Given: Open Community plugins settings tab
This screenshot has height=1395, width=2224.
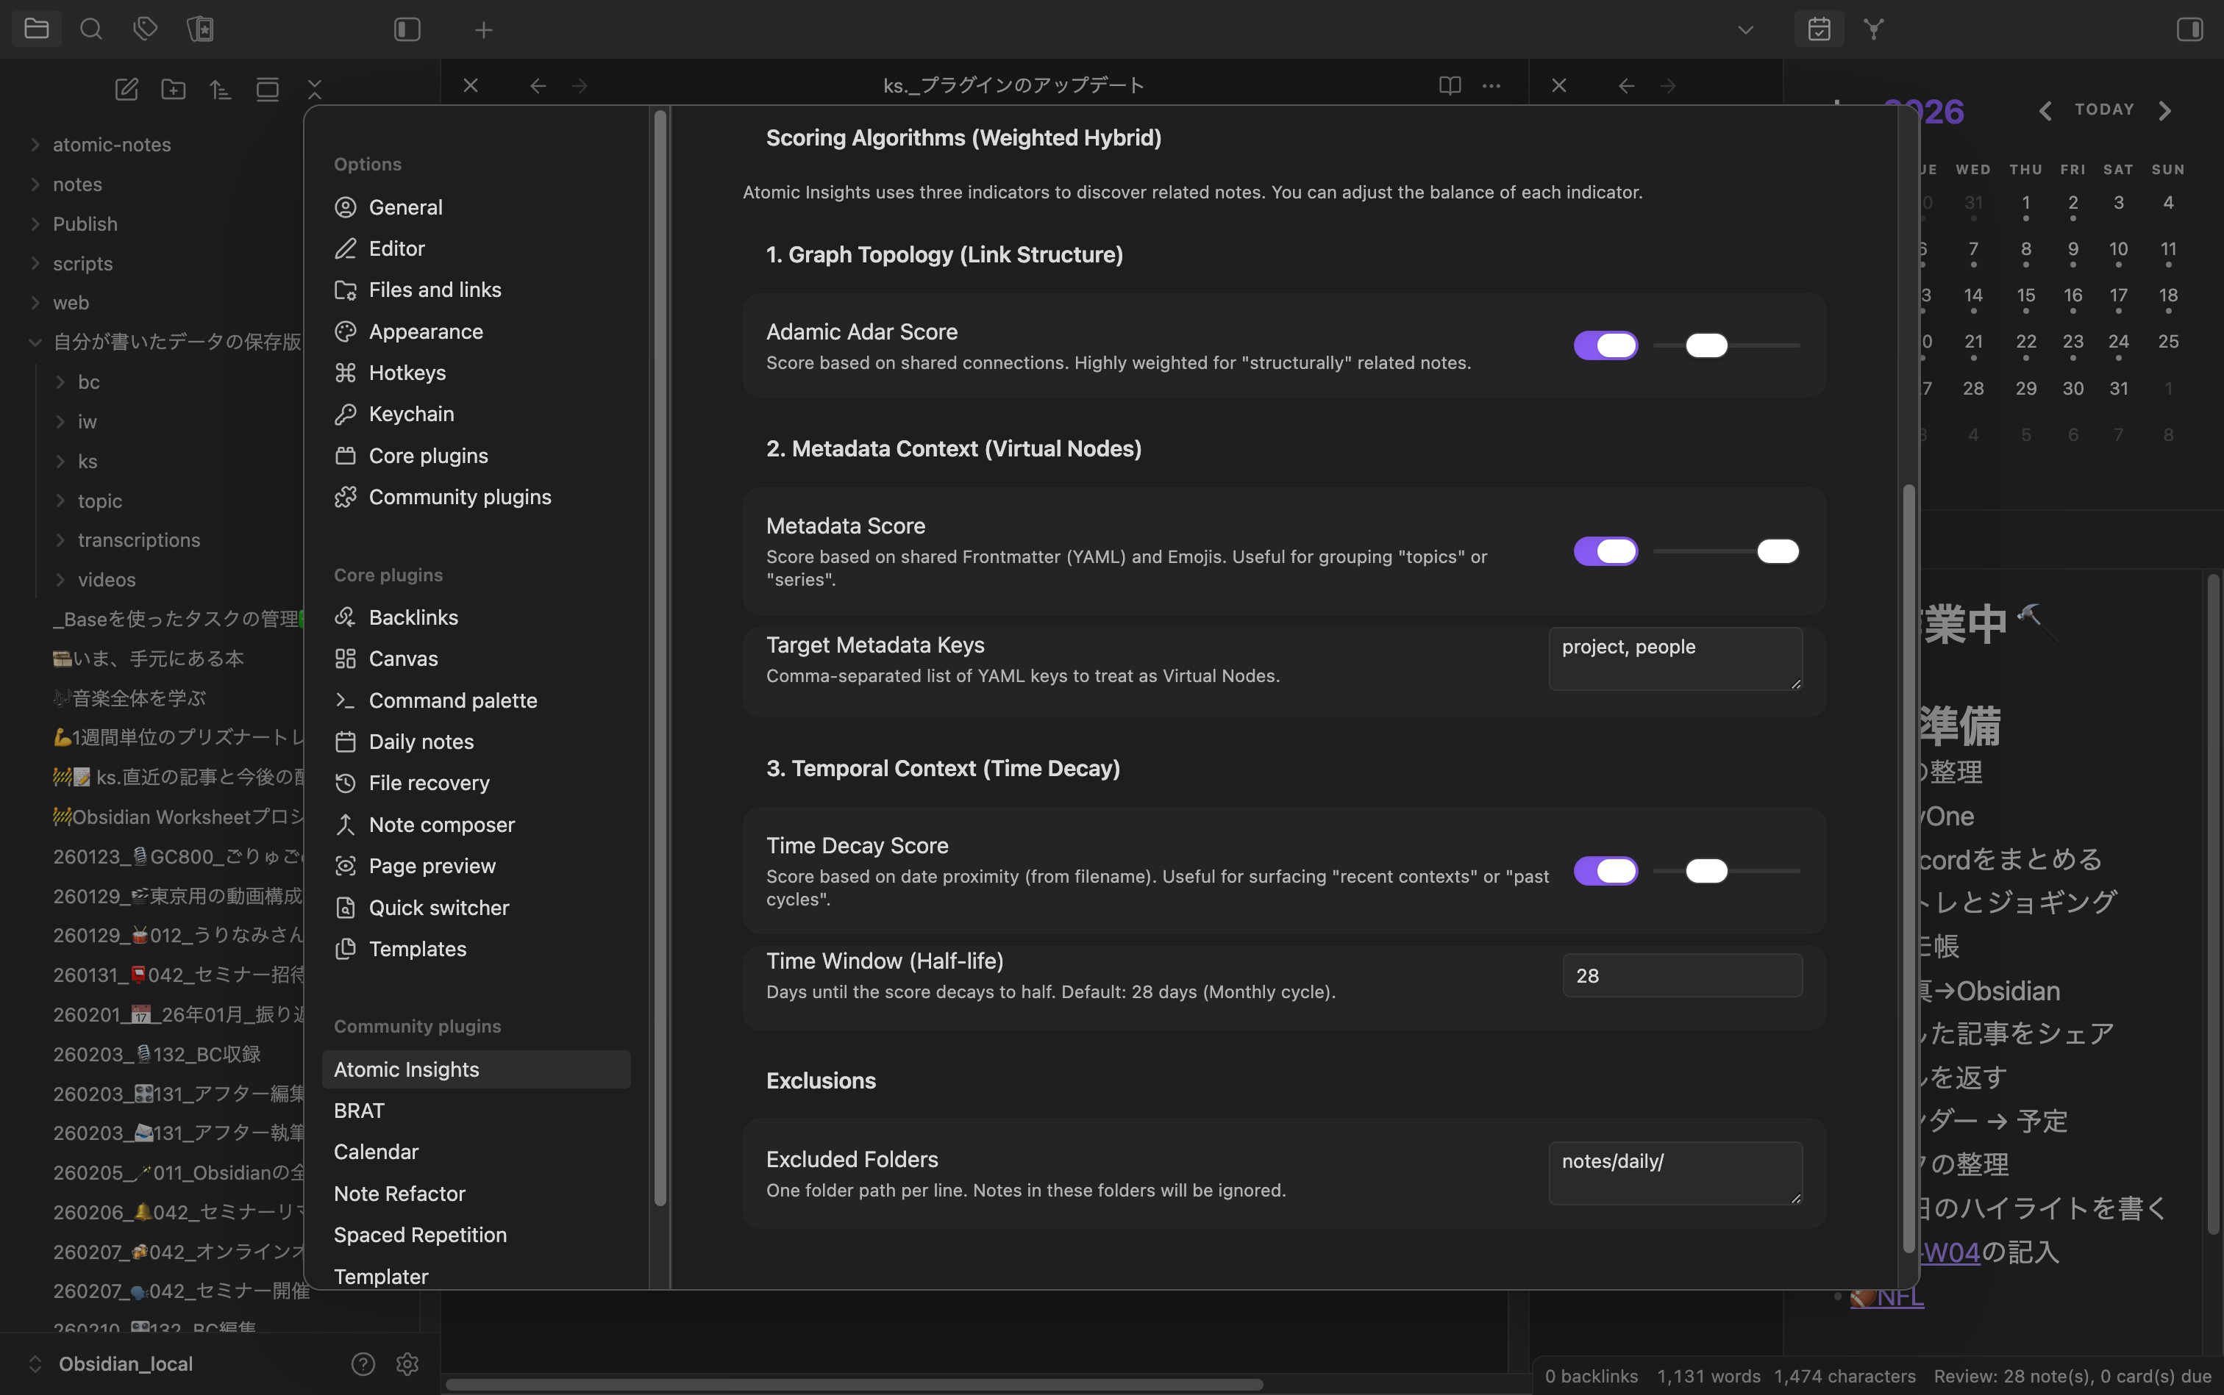Looking at the screenshot, I should click(x=459, y=498).
